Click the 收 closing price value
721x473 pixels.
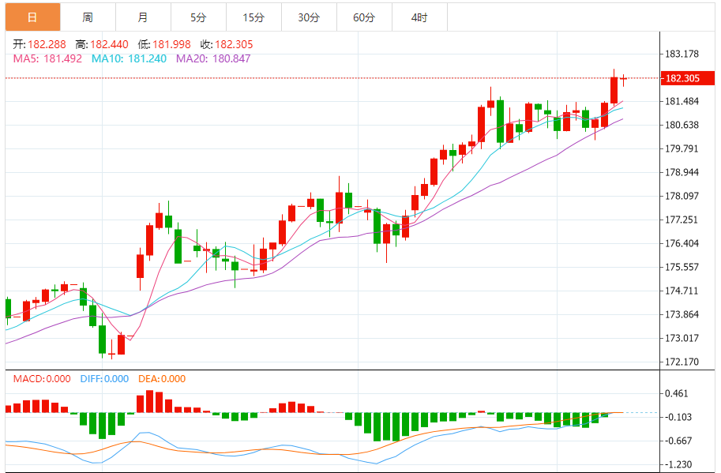(227, 45)
